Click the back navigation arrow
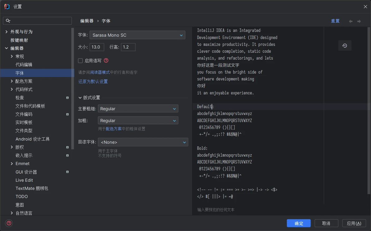The width and height of the screenshot is (371, 231). (x=351, y=21)
